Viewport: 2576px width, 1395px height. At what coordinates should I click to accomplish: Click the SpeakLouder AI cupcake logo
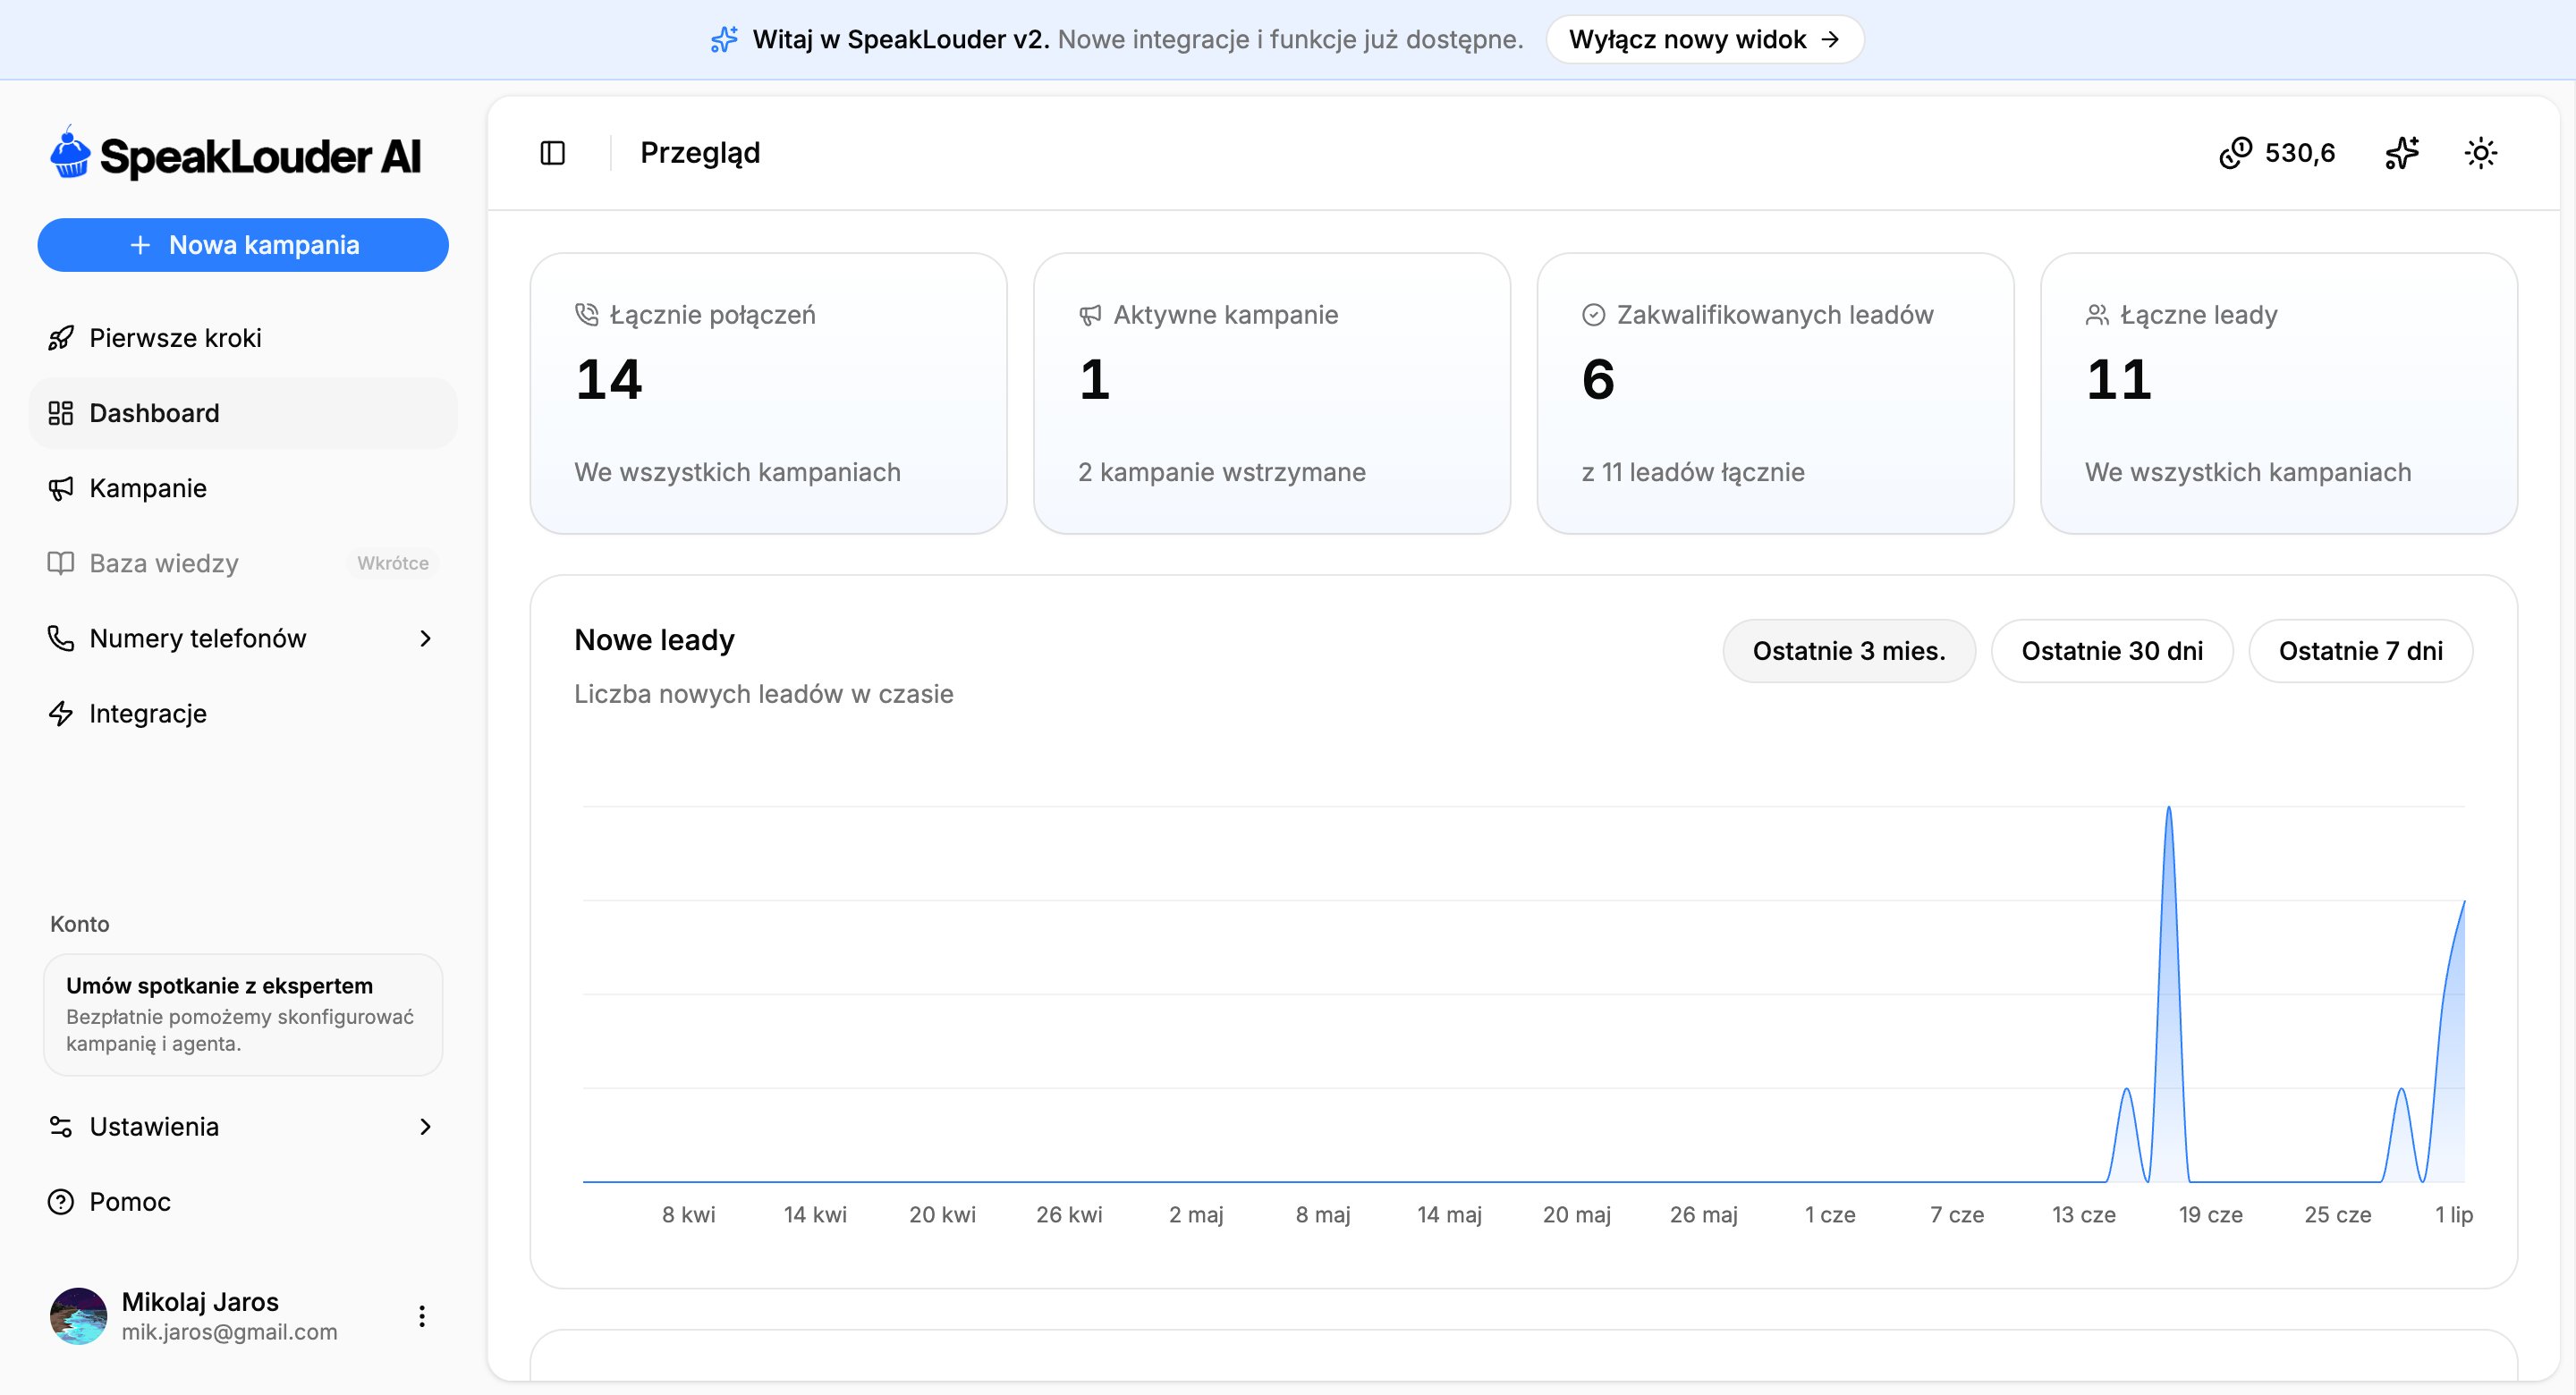70,153
